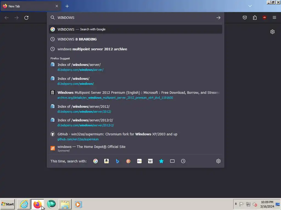Image resolution: width=281 pixels, height=210 pixels.
Task: Open a new tab with plus button
Action: [x=67, y=6]
